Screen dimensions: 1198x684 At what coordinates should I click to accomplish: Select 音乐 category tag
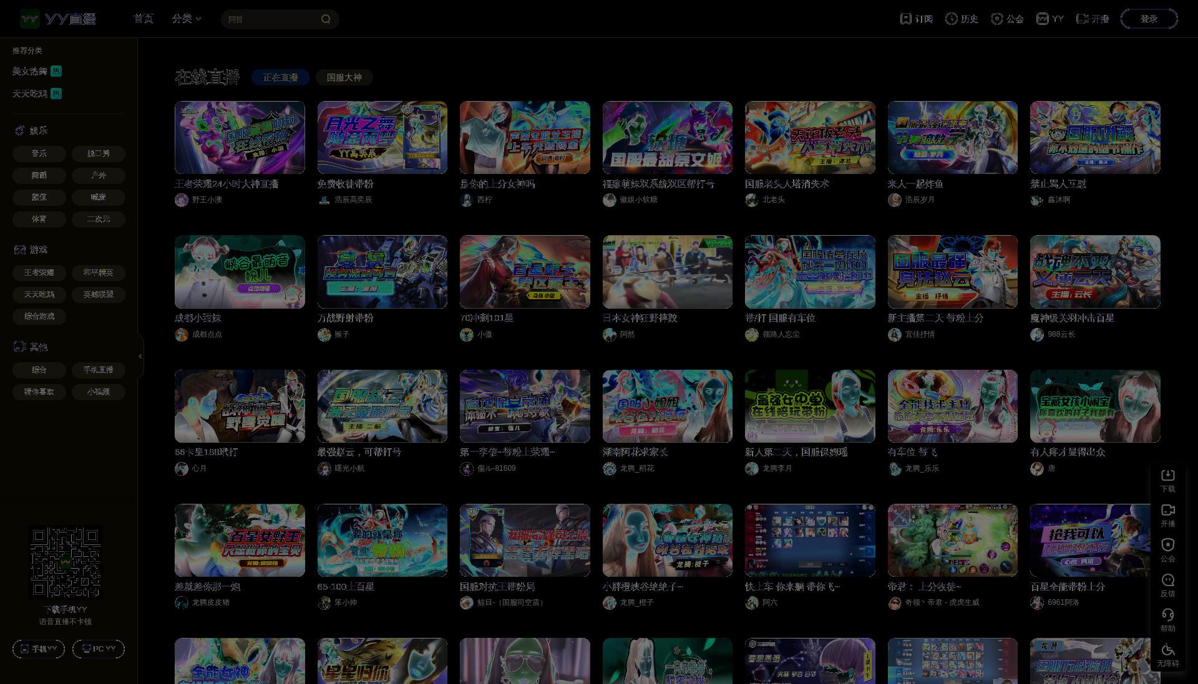(x=39, y=153)
